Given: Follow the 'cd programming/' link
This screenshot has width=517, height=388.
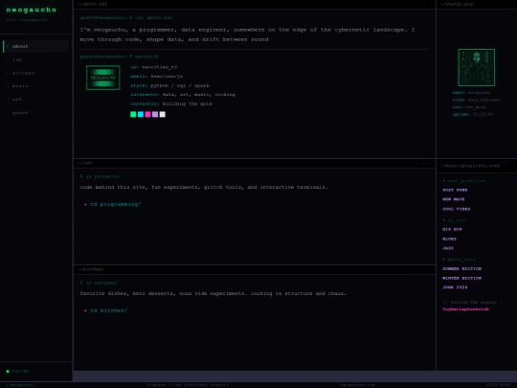Looking at the screenshot, I should pos(116,204).
